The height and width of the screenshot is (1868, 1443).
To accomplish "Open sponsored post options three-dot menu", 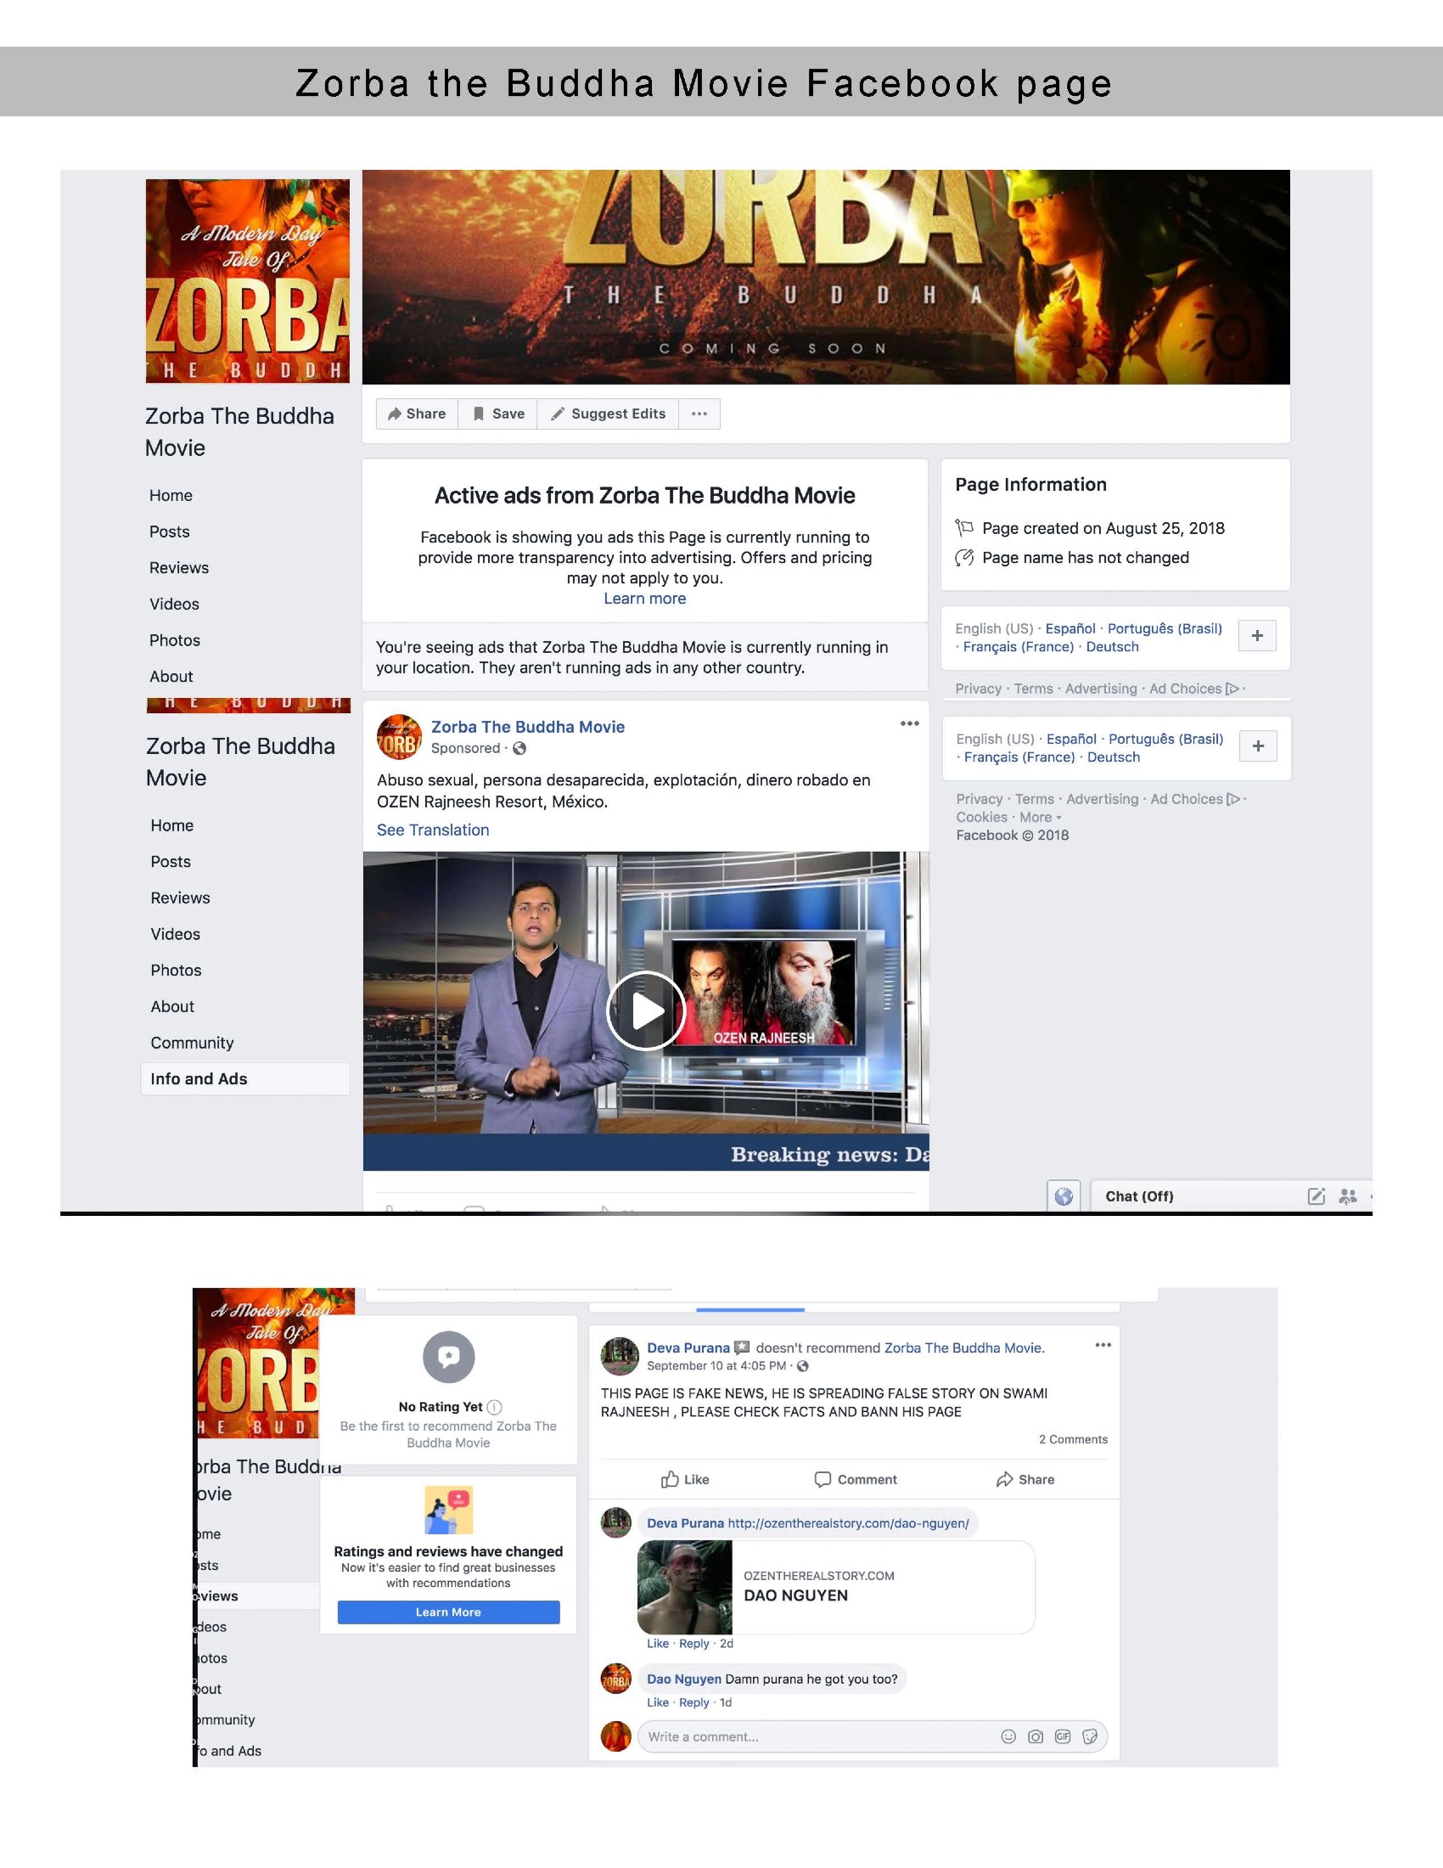I will (910, 723).
